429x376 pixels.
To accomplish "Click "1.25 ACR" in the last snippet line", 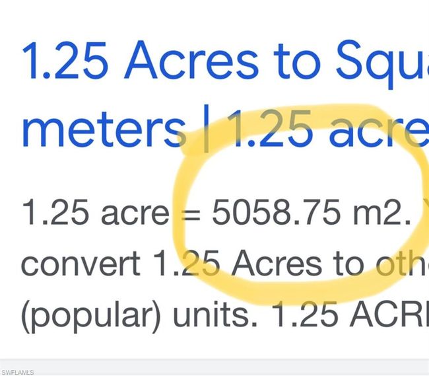I will [350, 314].
